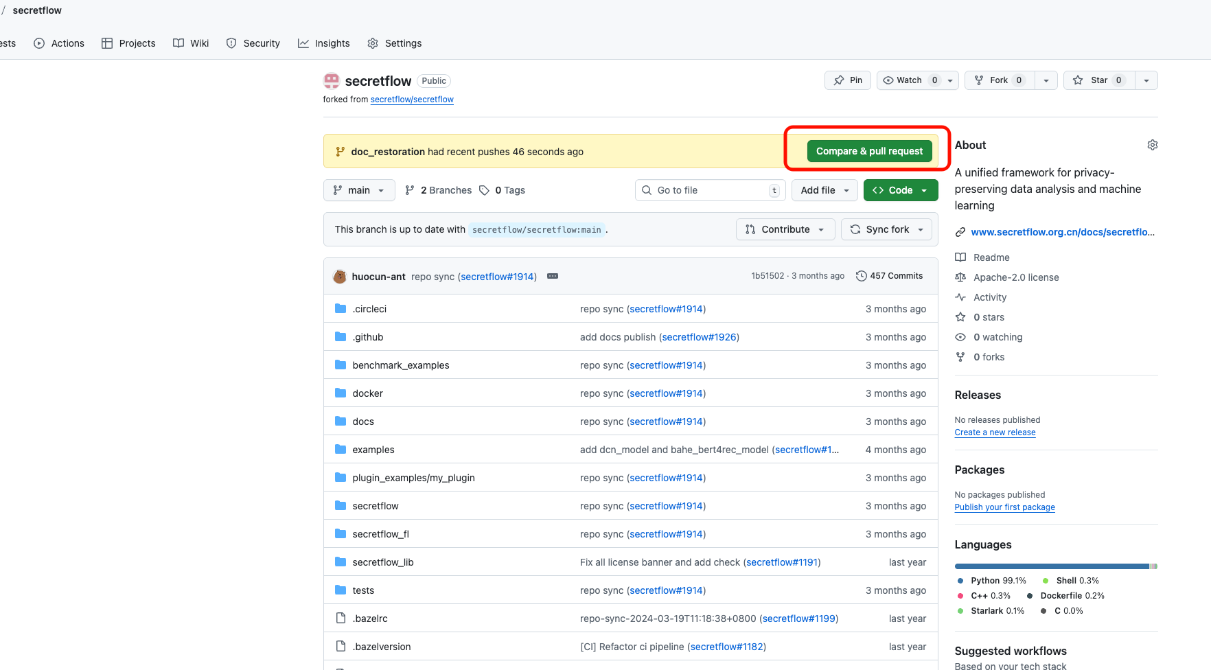Click Compare & pull request button
Screen dimensions: 1211x670
point(869,151)
